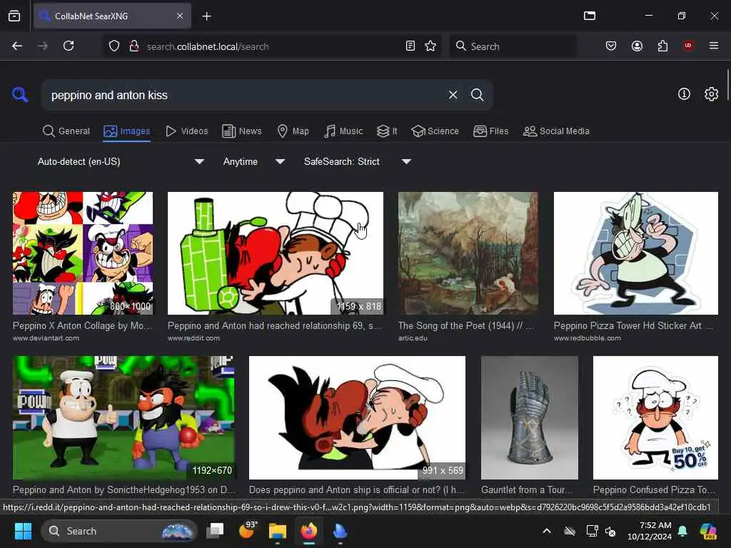
Task: Focus the Firefox toolbar Search box
Action: 513,46
